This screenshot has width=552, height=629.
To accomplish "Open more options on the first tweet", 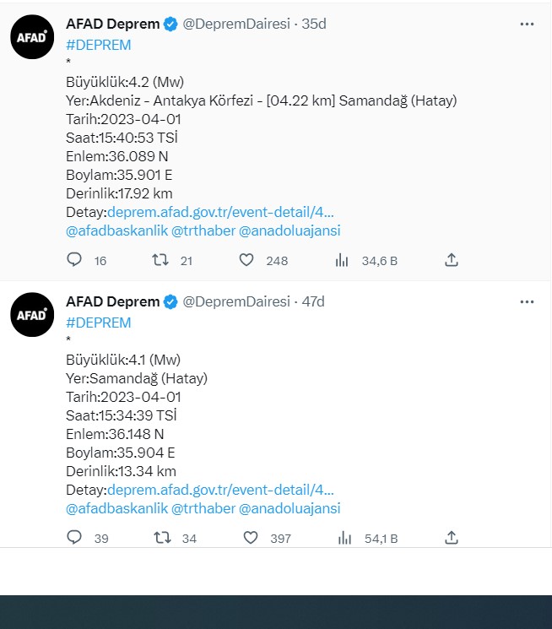I will tap(528, 24).
